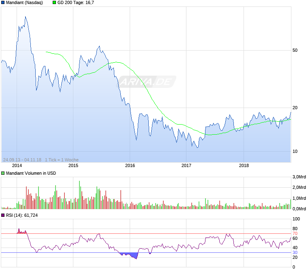Click the RSI axis value 80

pos(295,229)
